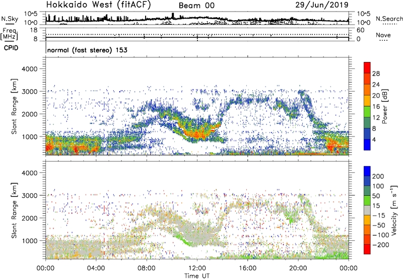Click the red bottom of velocity colorbar
This screenshot has width=403, height=279.
click(367, 249)
